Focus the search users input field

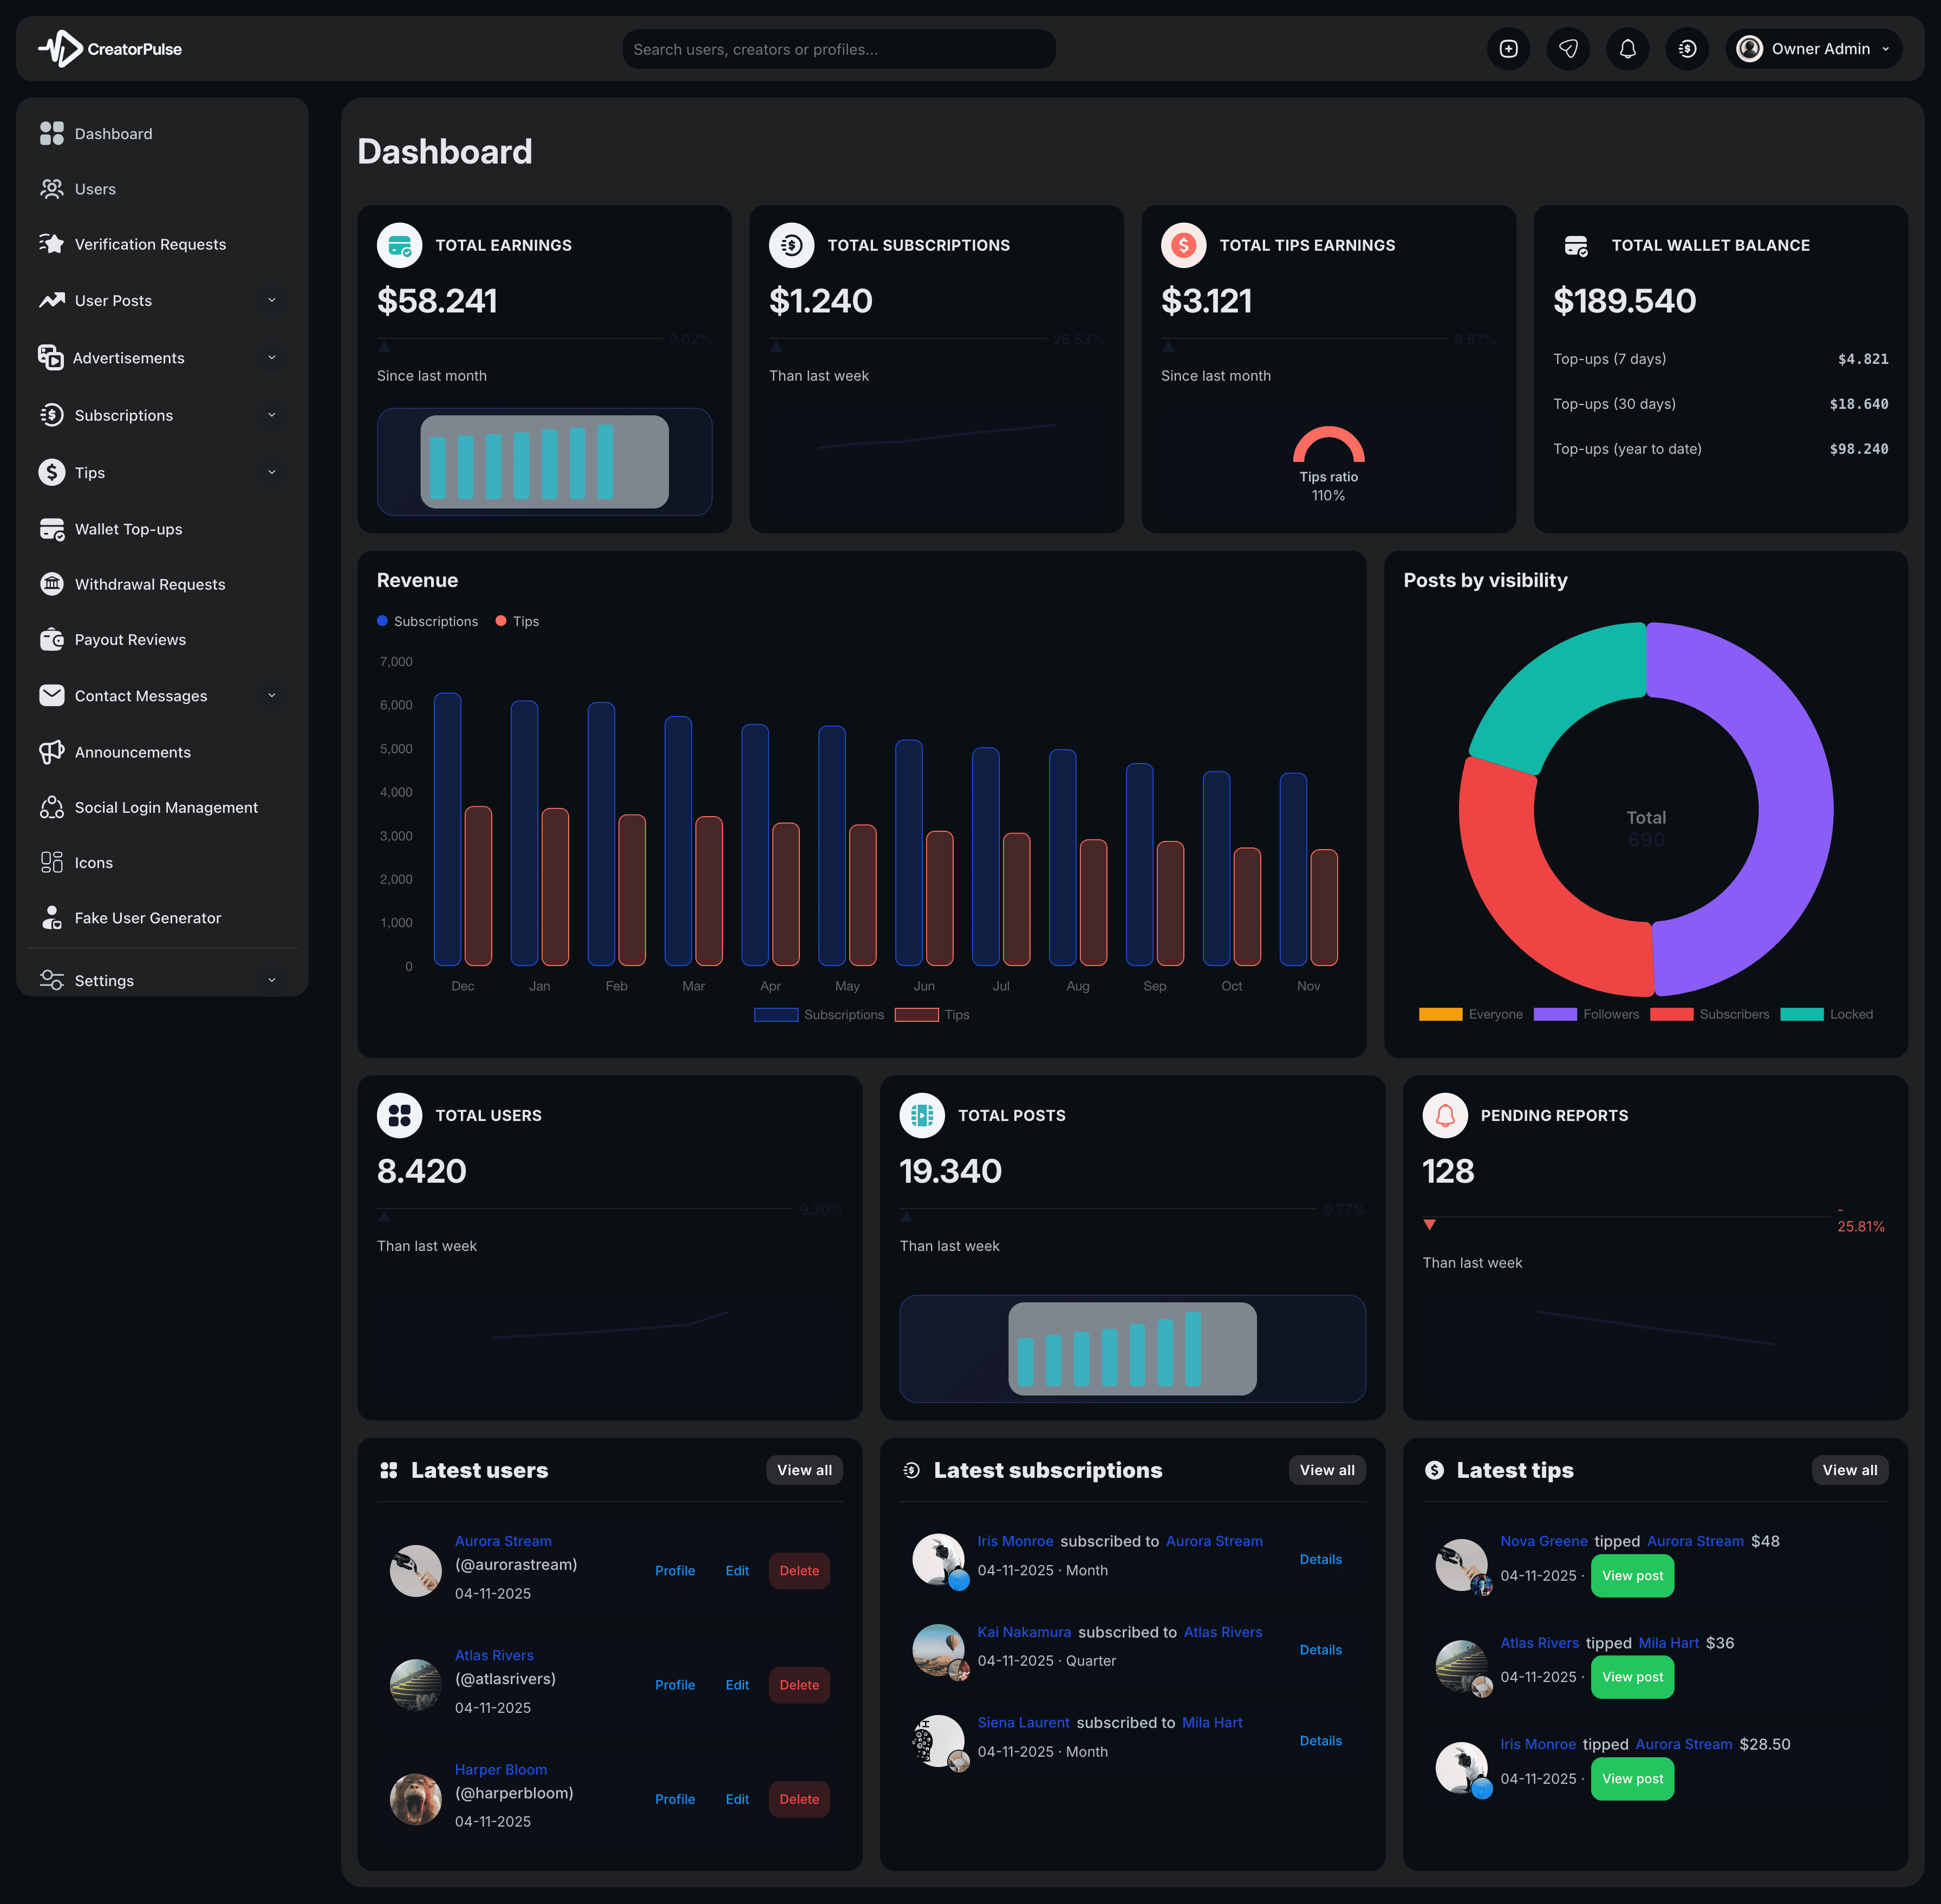pyautogui.click(x=838, y=49)
